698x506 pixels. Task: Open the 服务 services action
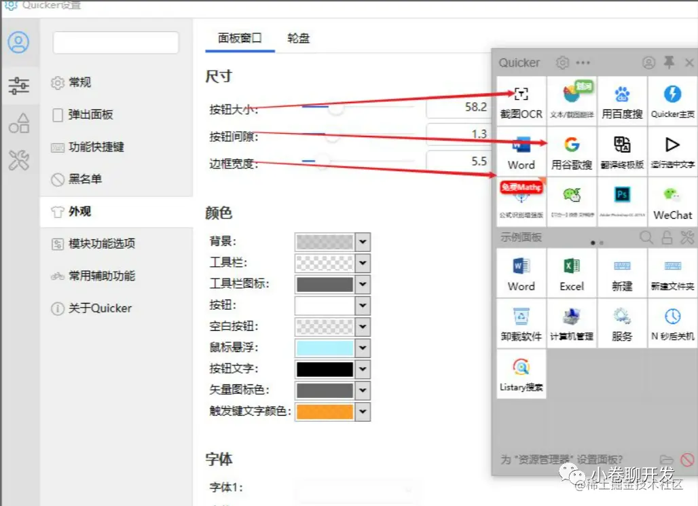click(622, 323)
